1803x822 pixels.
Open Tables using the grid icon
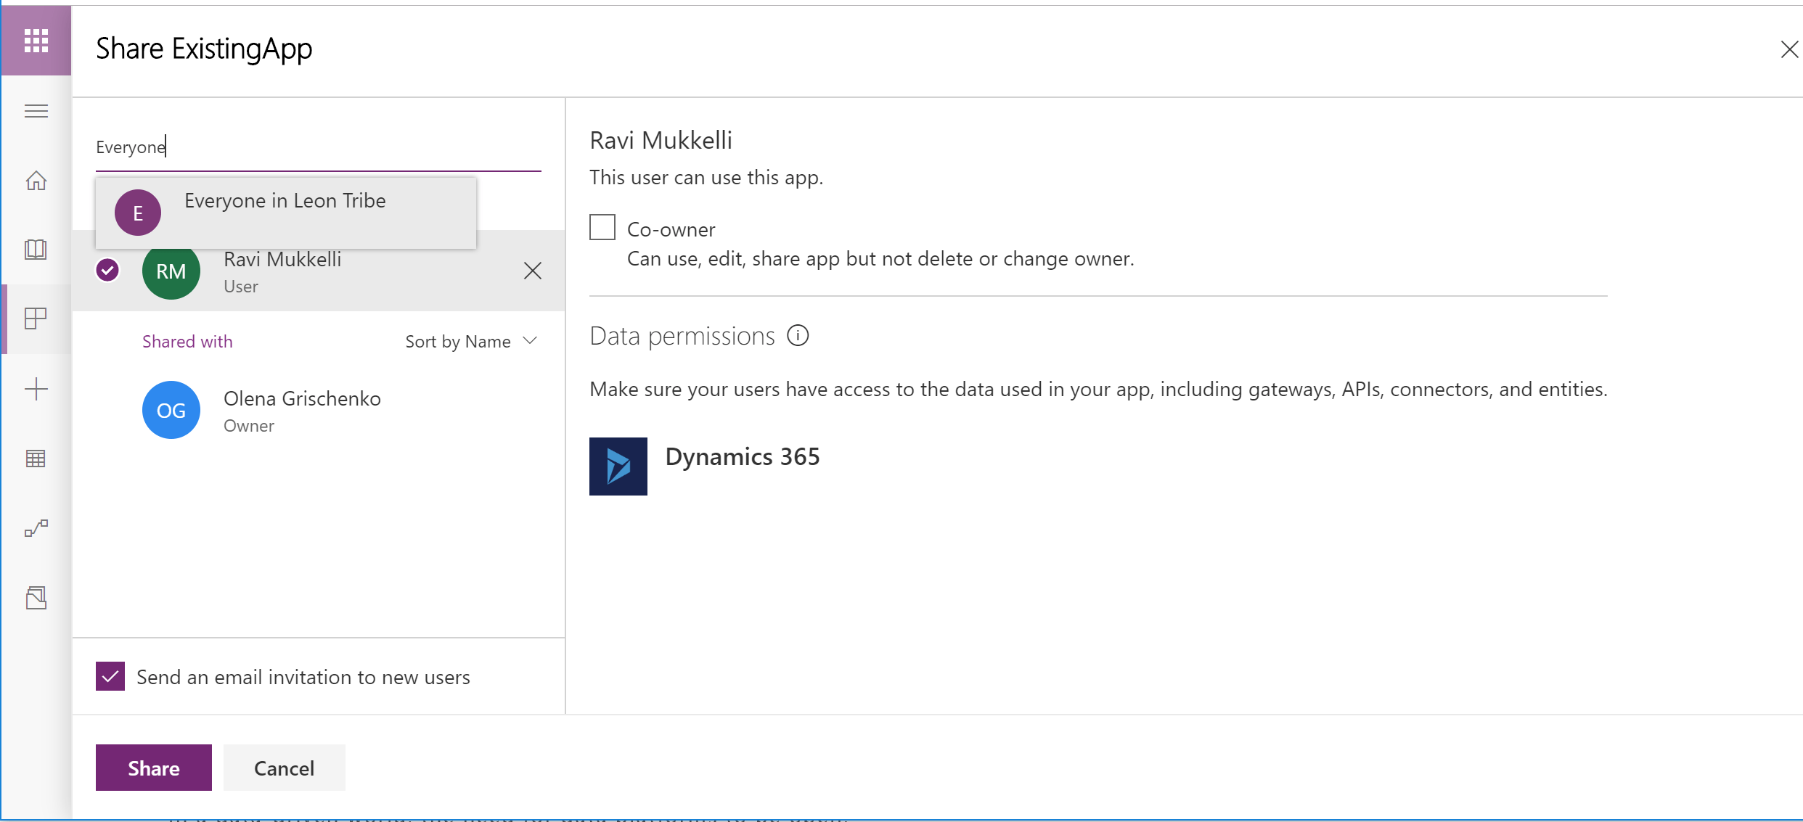coord(36,458)
